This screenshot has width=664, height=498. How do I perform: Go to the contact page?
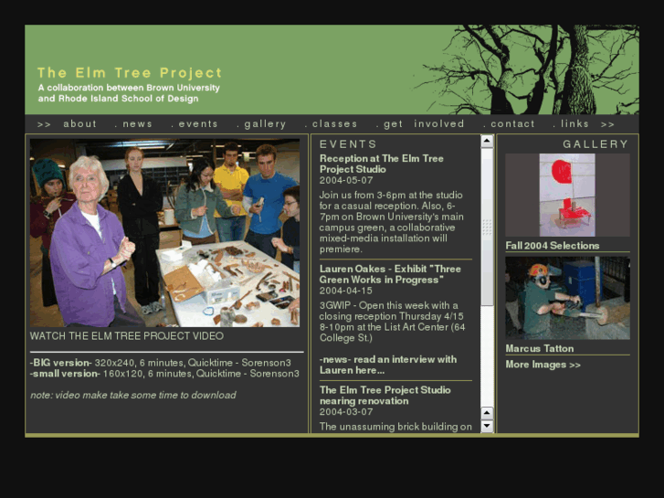[x=512, y=123]
